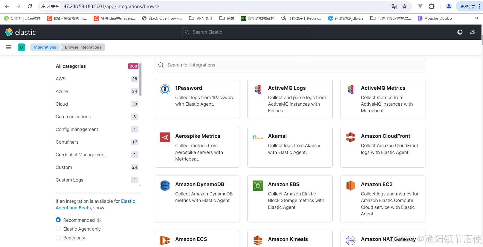
Task: Bookmark this page with star icon
Action: point(404,6)
